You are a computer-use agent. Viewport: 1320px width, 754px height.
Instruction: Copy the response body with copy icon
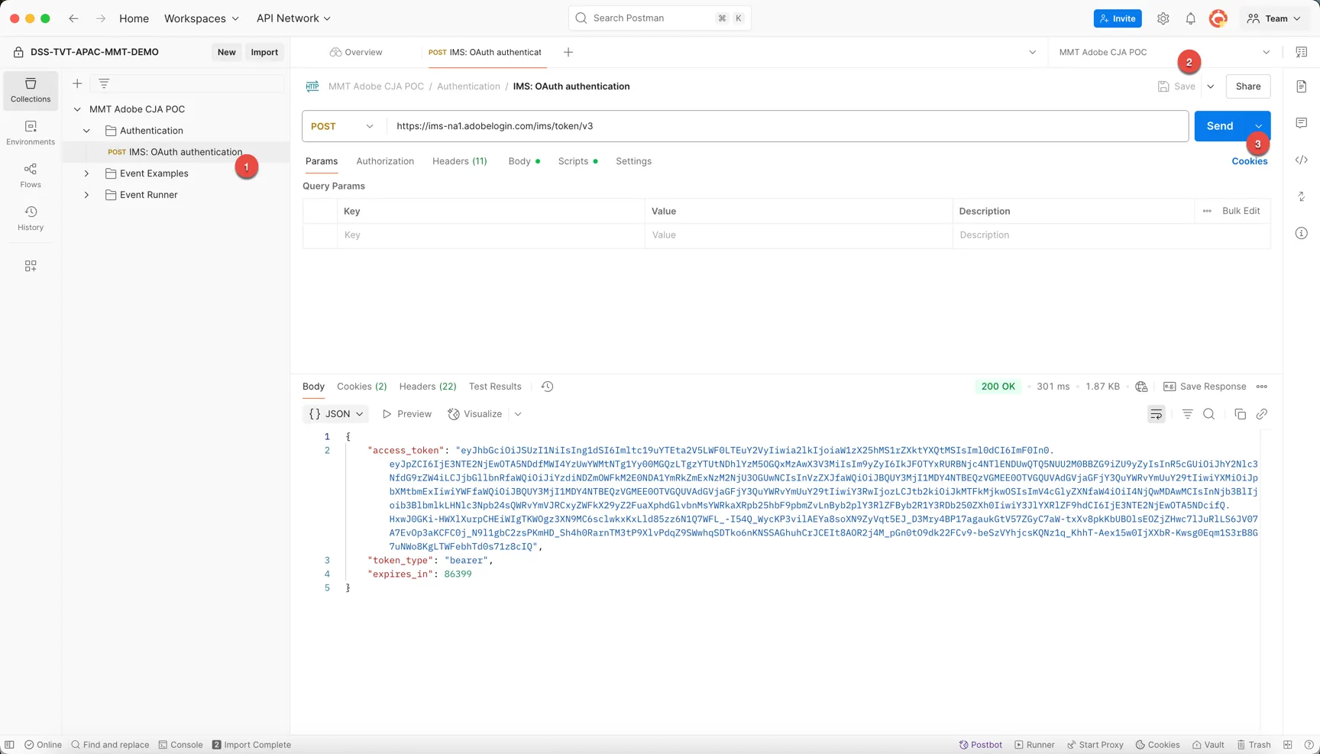pos(1240,414)
